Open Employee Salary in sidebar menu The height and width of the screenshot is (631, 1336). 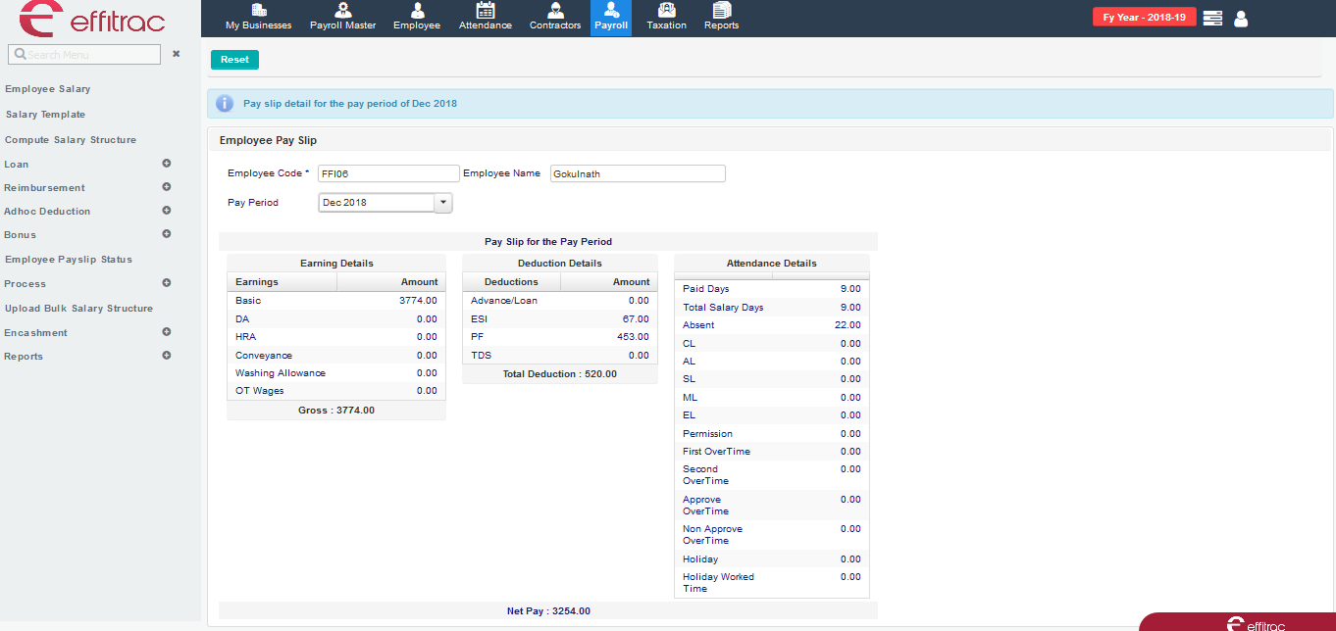48,89
